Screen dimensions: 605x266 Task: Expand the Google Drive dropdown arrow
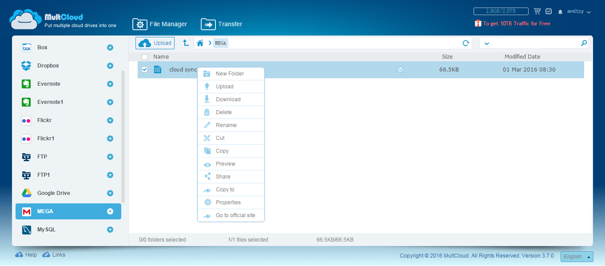(110, 193)
